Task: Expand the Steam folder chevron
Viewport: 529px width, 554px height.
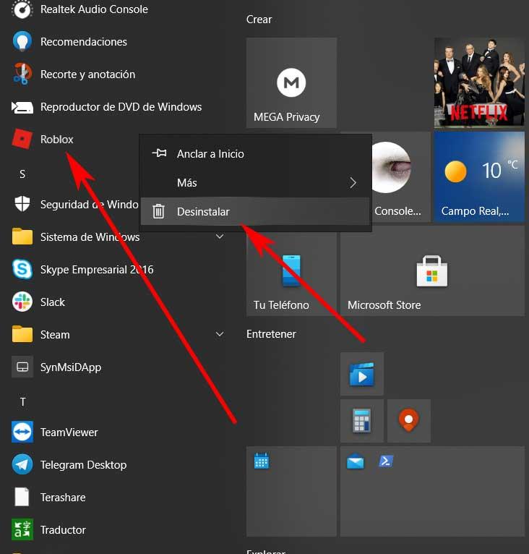Action: 220,334
